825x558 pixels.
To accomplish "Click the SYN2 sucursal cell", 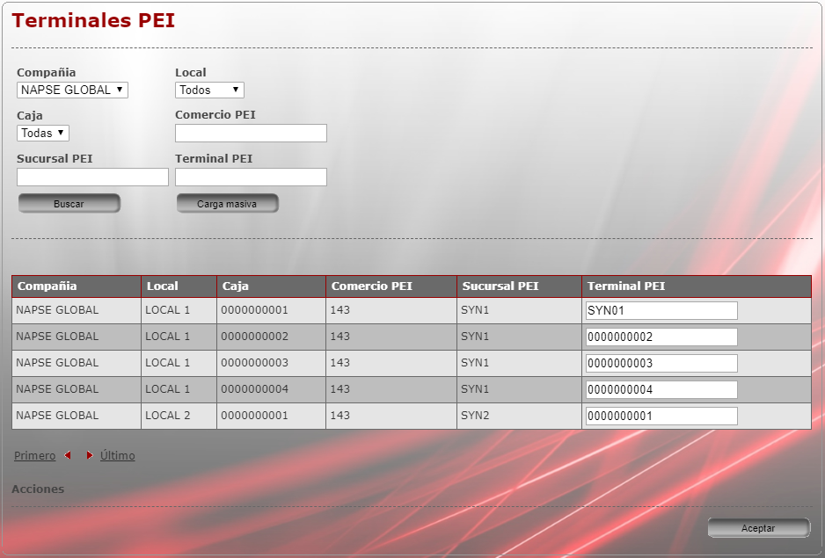I will [519, 416].
